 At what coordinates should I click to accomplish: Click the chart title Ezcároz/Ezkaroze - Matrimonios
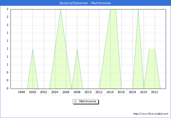85,3
